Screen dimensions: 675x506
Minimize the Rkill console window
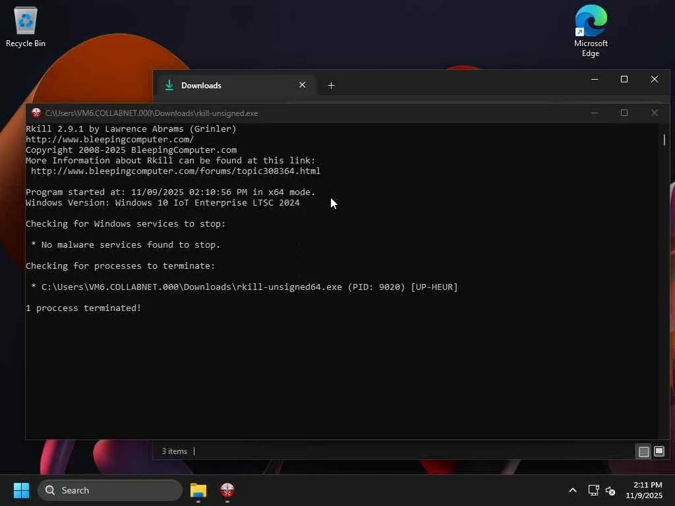click(x=595, y=113)
